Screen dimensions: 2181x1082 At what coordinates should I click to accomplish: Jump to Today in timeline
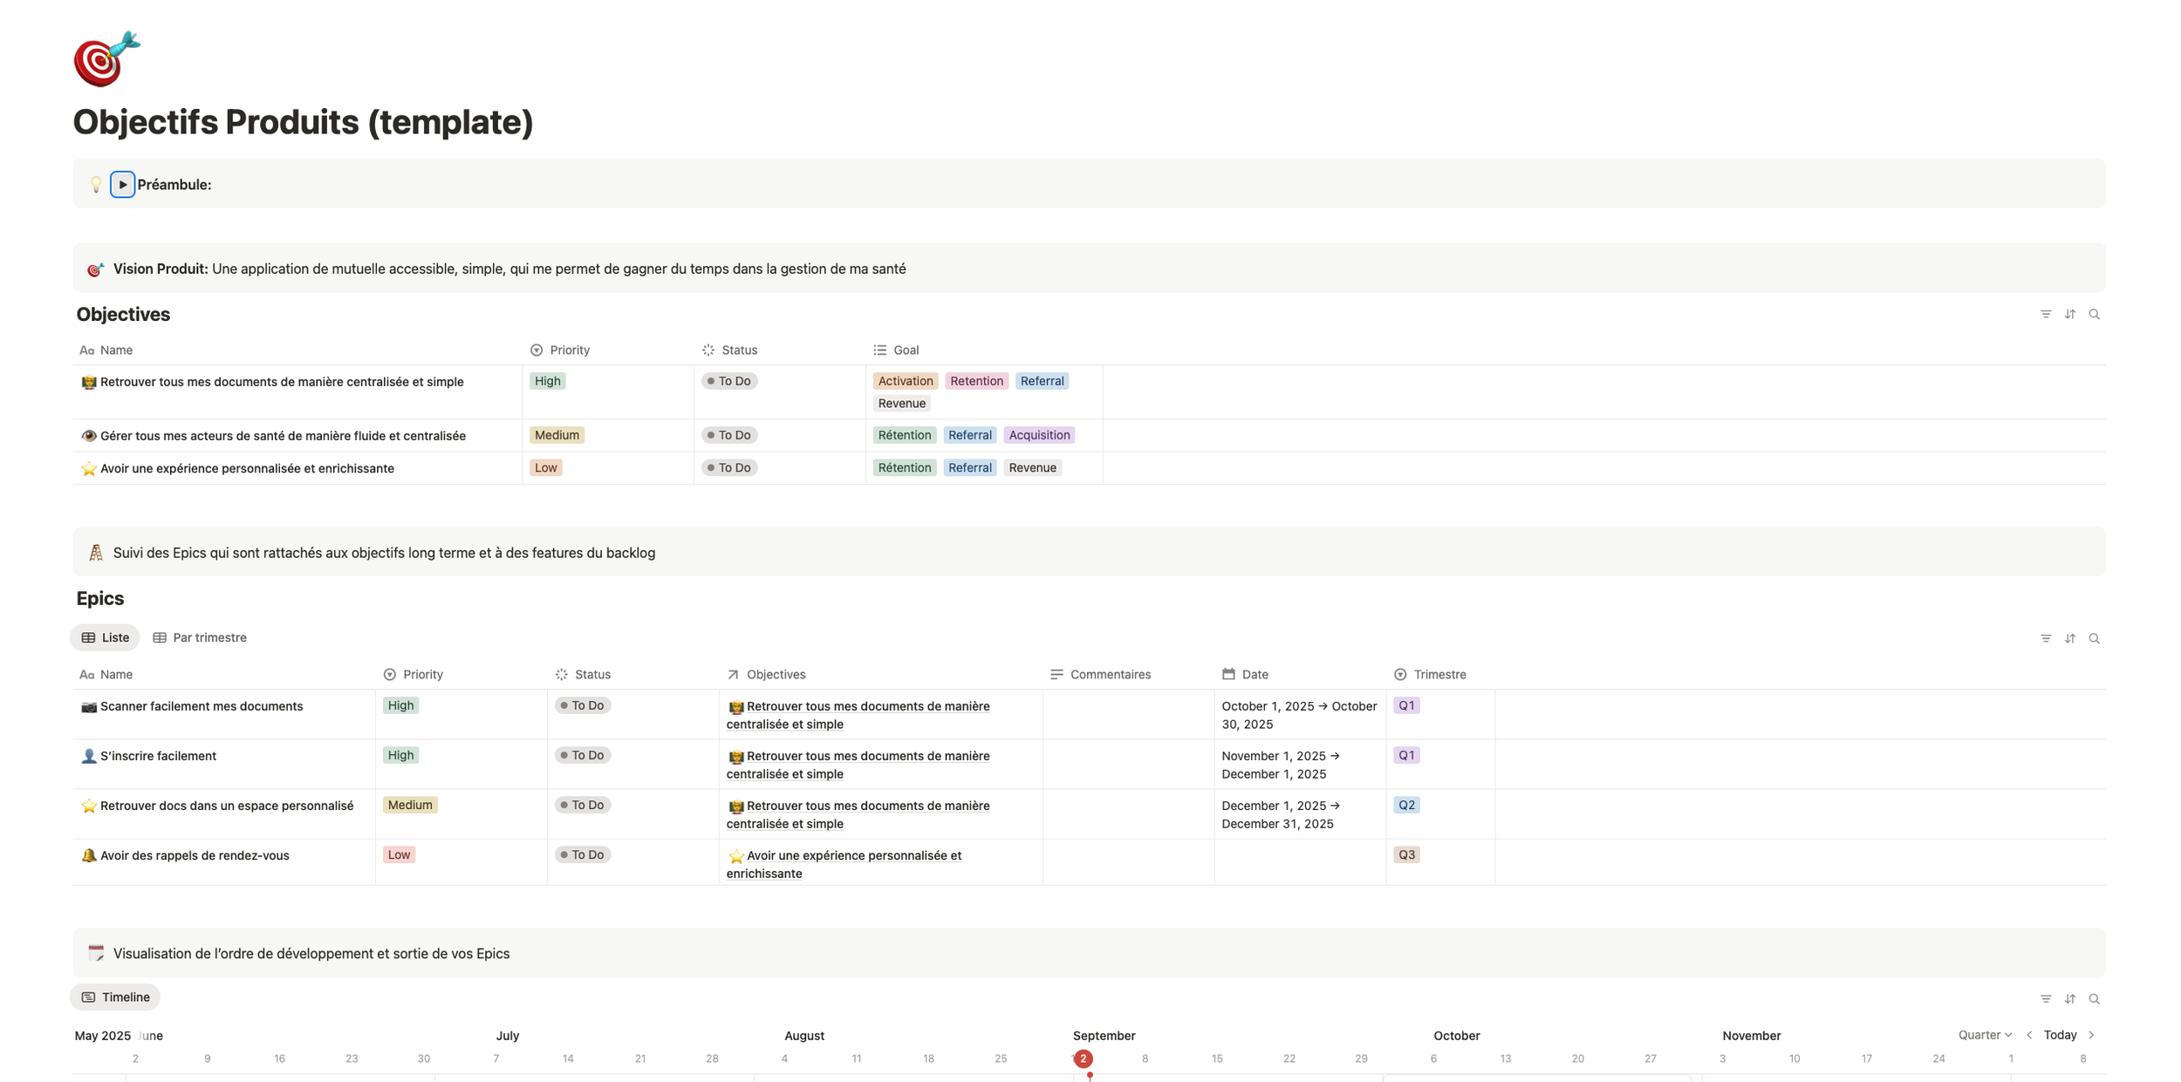[x=2060, y=1035]
